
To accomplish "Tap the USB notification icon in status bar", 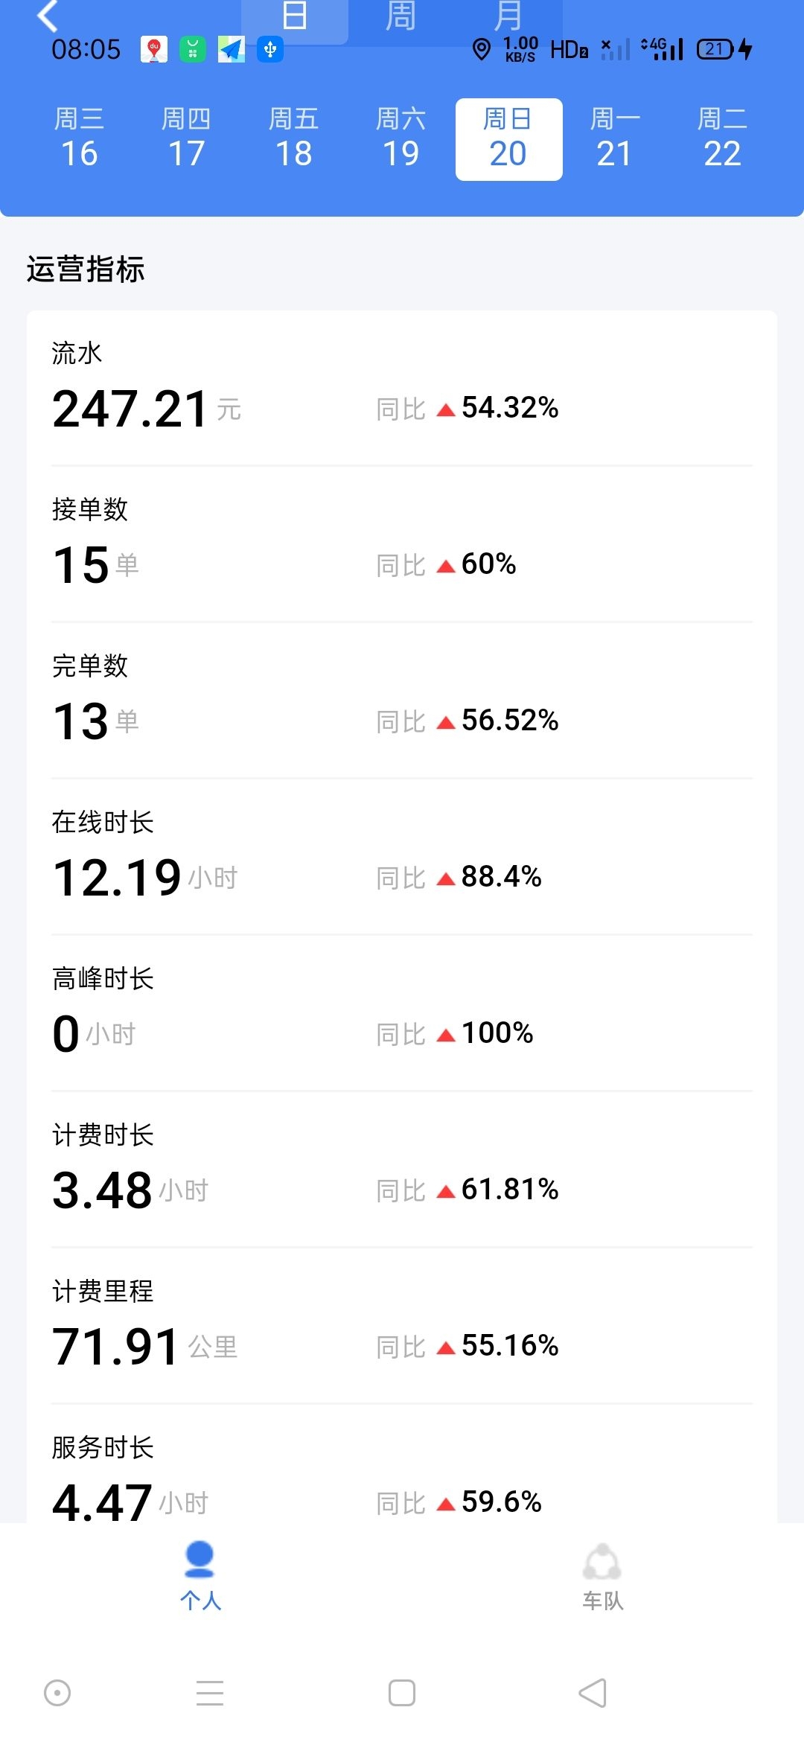I will (x=270, y=50).
